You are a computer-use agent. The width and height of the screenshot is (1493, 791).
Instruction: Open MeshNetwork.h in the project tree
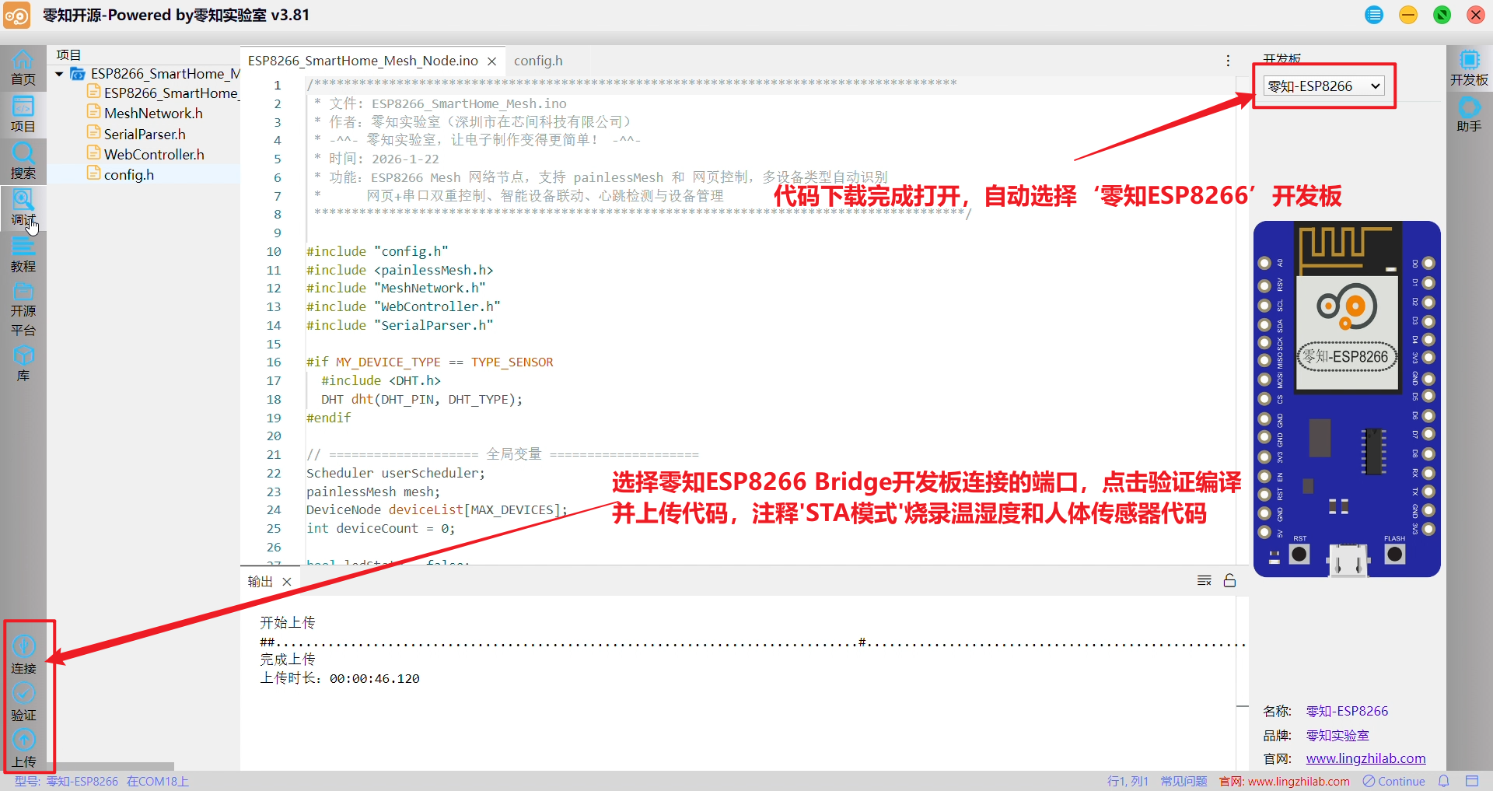(153, 114)
